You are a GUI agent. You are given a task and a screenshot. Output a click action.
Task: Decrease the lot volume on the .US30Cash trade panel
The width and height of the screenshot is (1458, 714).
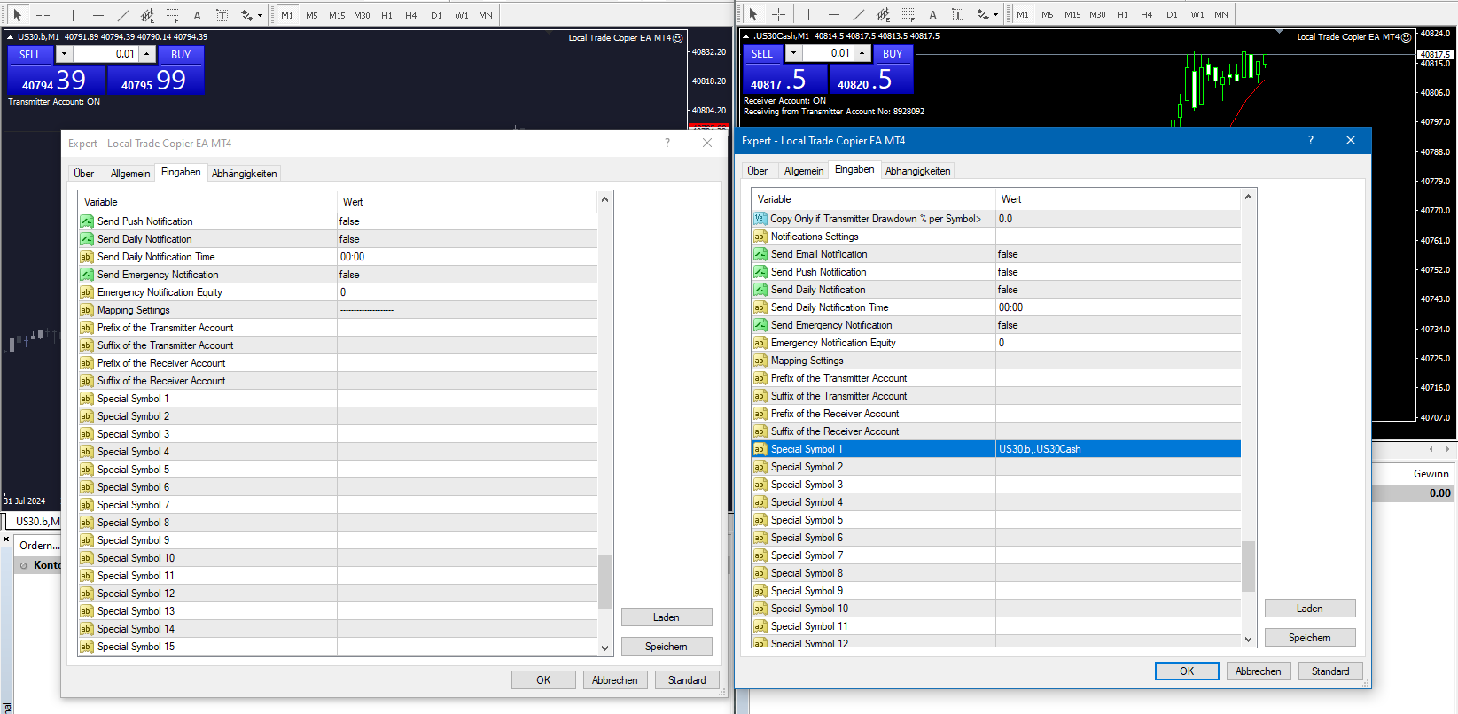(x=793, y=54)
